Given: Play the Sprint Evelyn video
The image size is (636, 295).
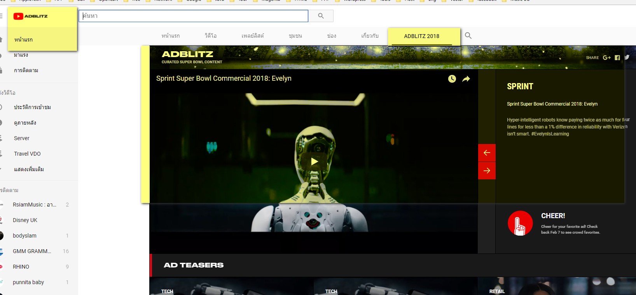Looking at the screenshot, I should 314,161.
